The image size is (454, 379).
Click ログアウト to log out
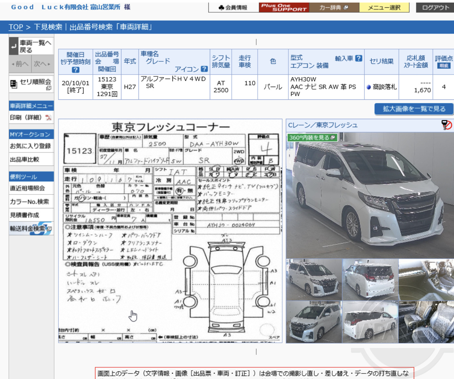pyautogui.click(x=436, y=7)
